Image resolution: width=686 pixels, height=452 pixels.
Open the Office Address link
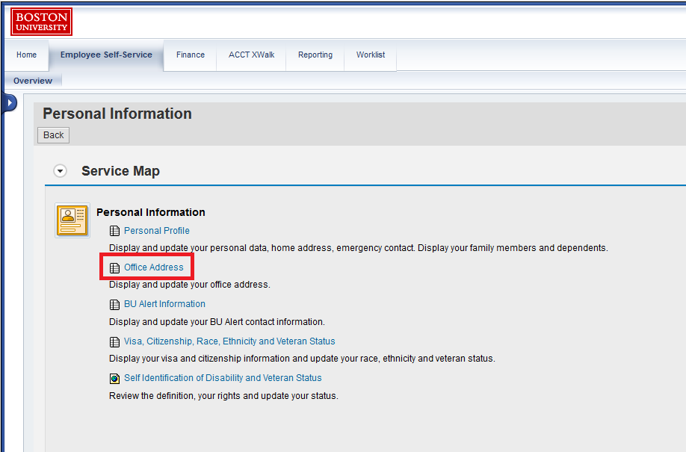pyautogui.click(x=154, y=267)
